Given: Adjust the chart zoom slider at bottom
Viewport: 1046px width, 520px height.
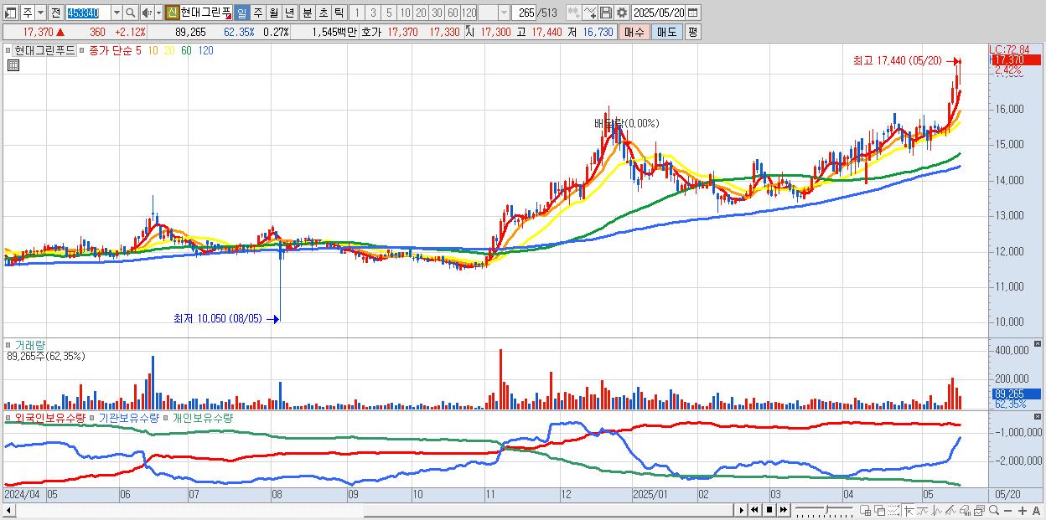Looking at the screenshot, I should [826, 508].
